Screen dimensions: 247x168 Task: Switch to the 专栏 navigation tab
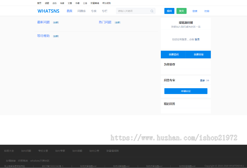coord(105,11)
